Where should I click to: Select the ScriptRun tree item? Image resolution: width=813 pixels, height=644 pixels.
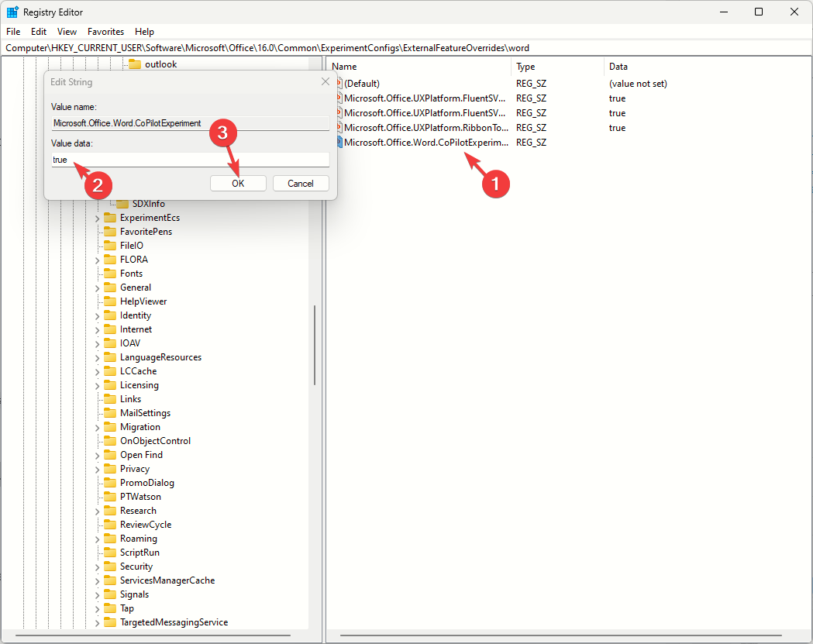click(x=140, y=553)
